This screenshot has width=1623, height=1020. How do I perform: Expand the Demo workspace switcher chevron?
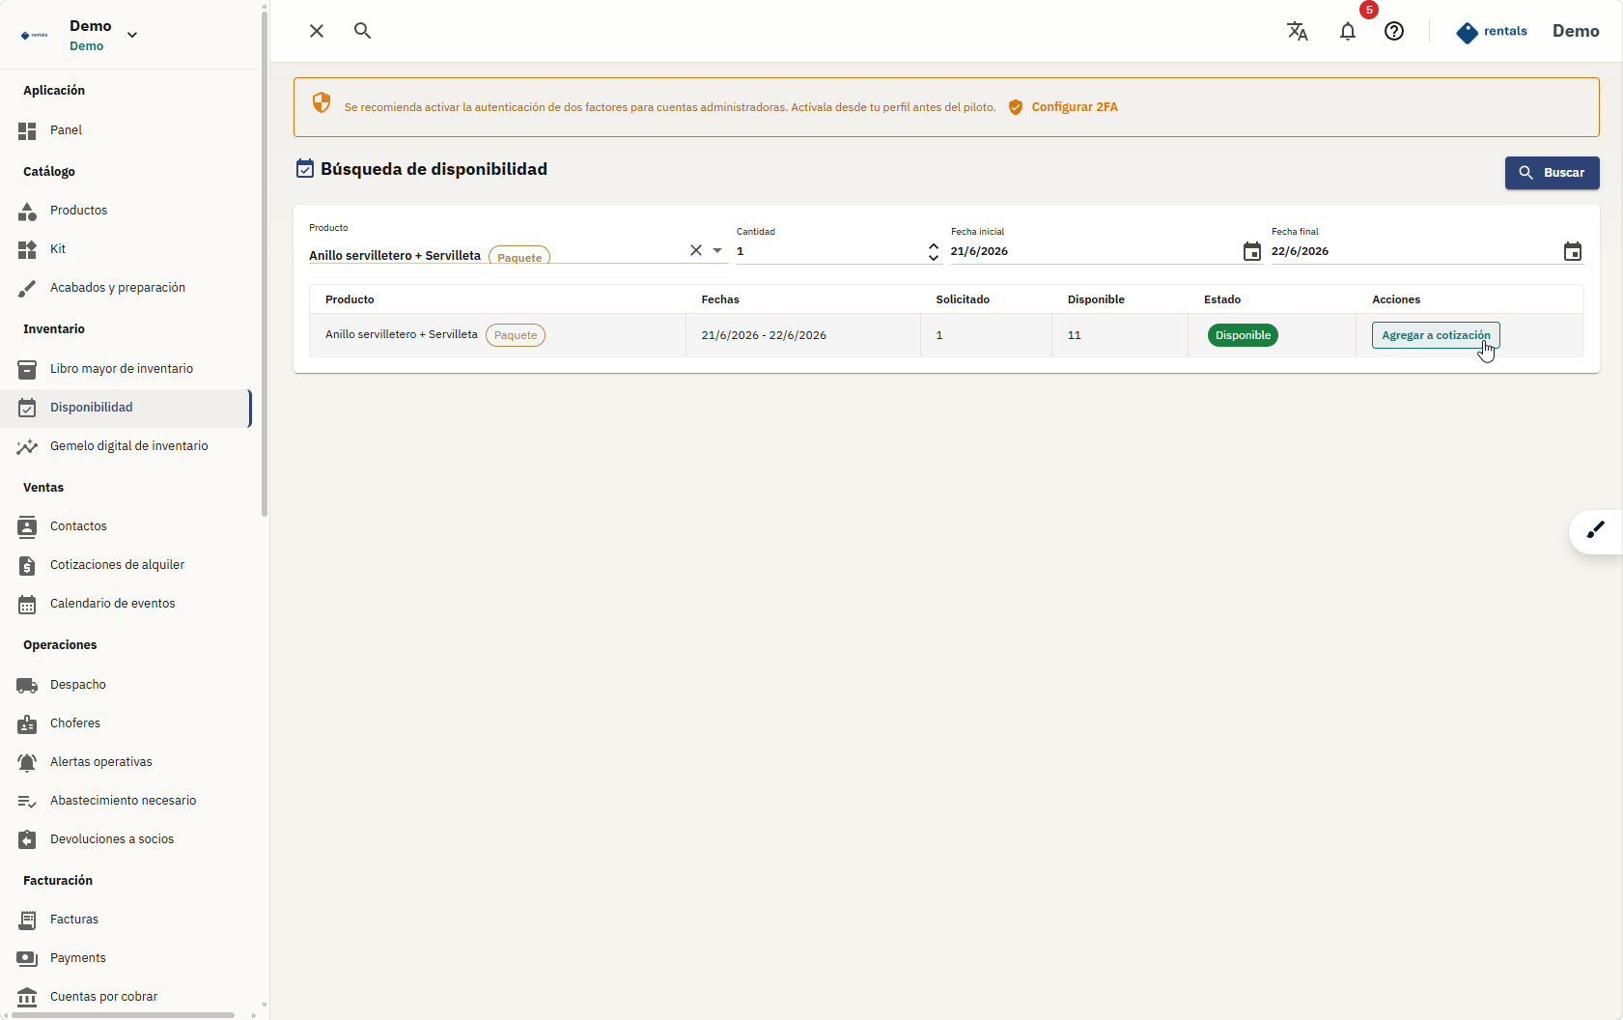coord(132,35)
